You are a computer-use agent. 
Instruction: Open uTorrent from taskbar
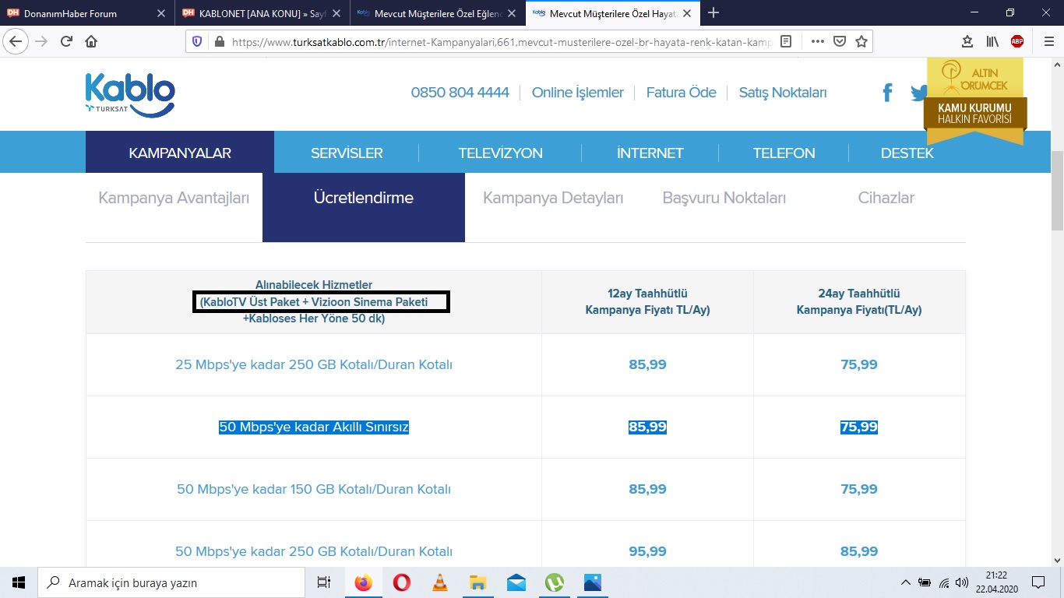point(554,582)
